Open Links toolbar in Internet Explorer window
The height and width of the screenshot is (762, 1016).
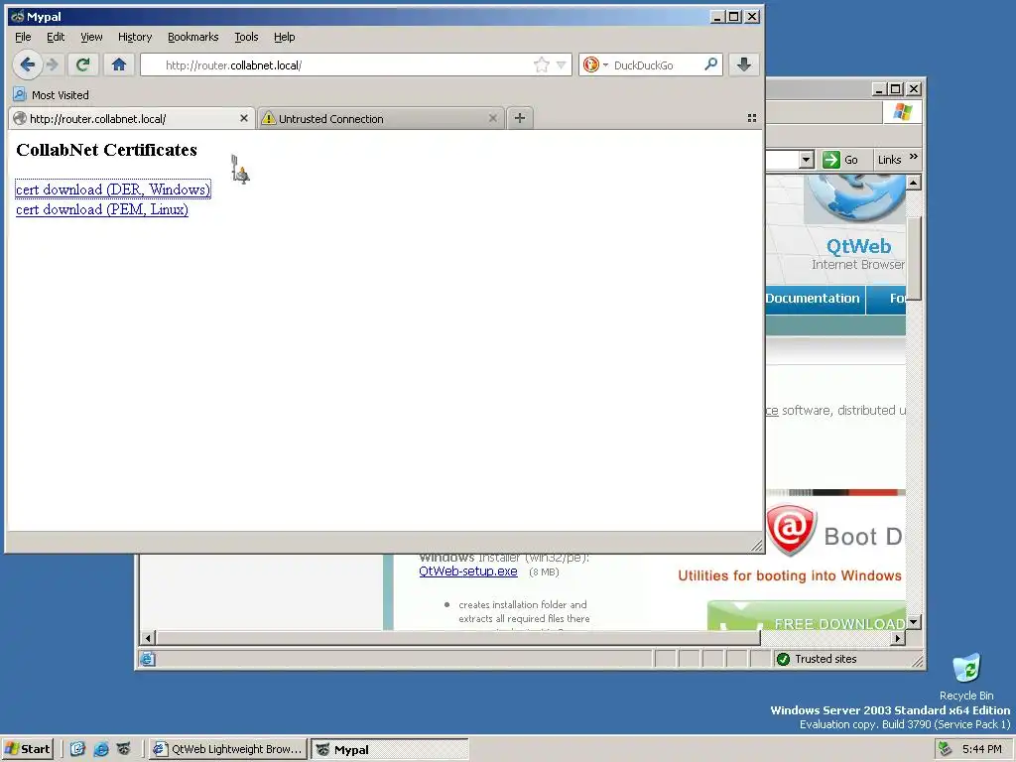889,160
